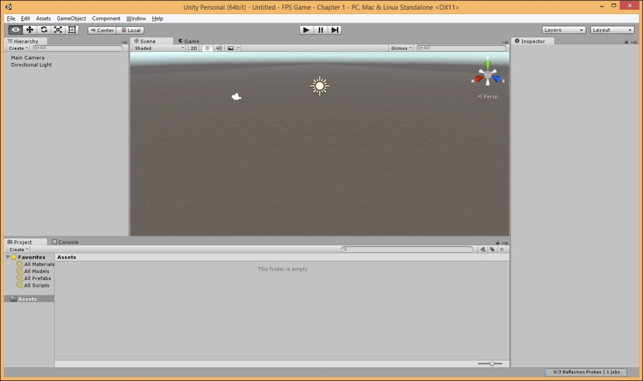The width and height of the screenshot is (643, 381).
Task: Toggle Local coordinate space
Action: [x=131, y=30]
